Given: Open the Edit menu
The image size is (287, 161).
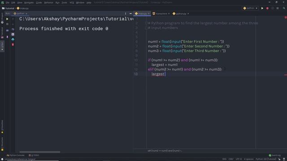Looking at the screenshot, I should click(13, 3).
